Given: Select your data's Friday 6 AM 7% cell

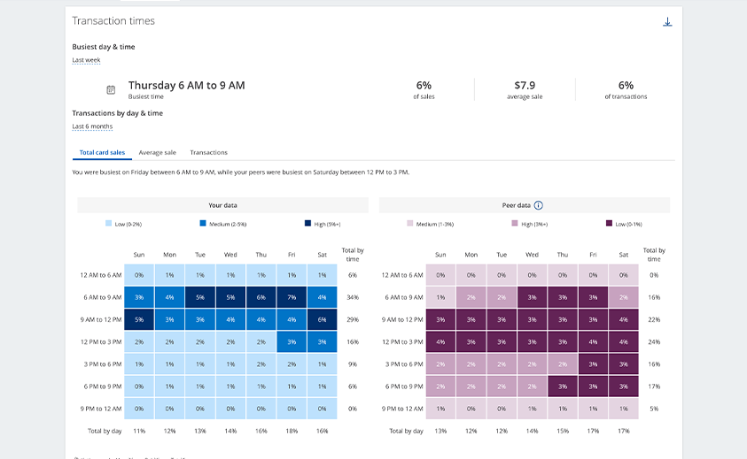Looking at the screenshot, I should tap(292, 297).
